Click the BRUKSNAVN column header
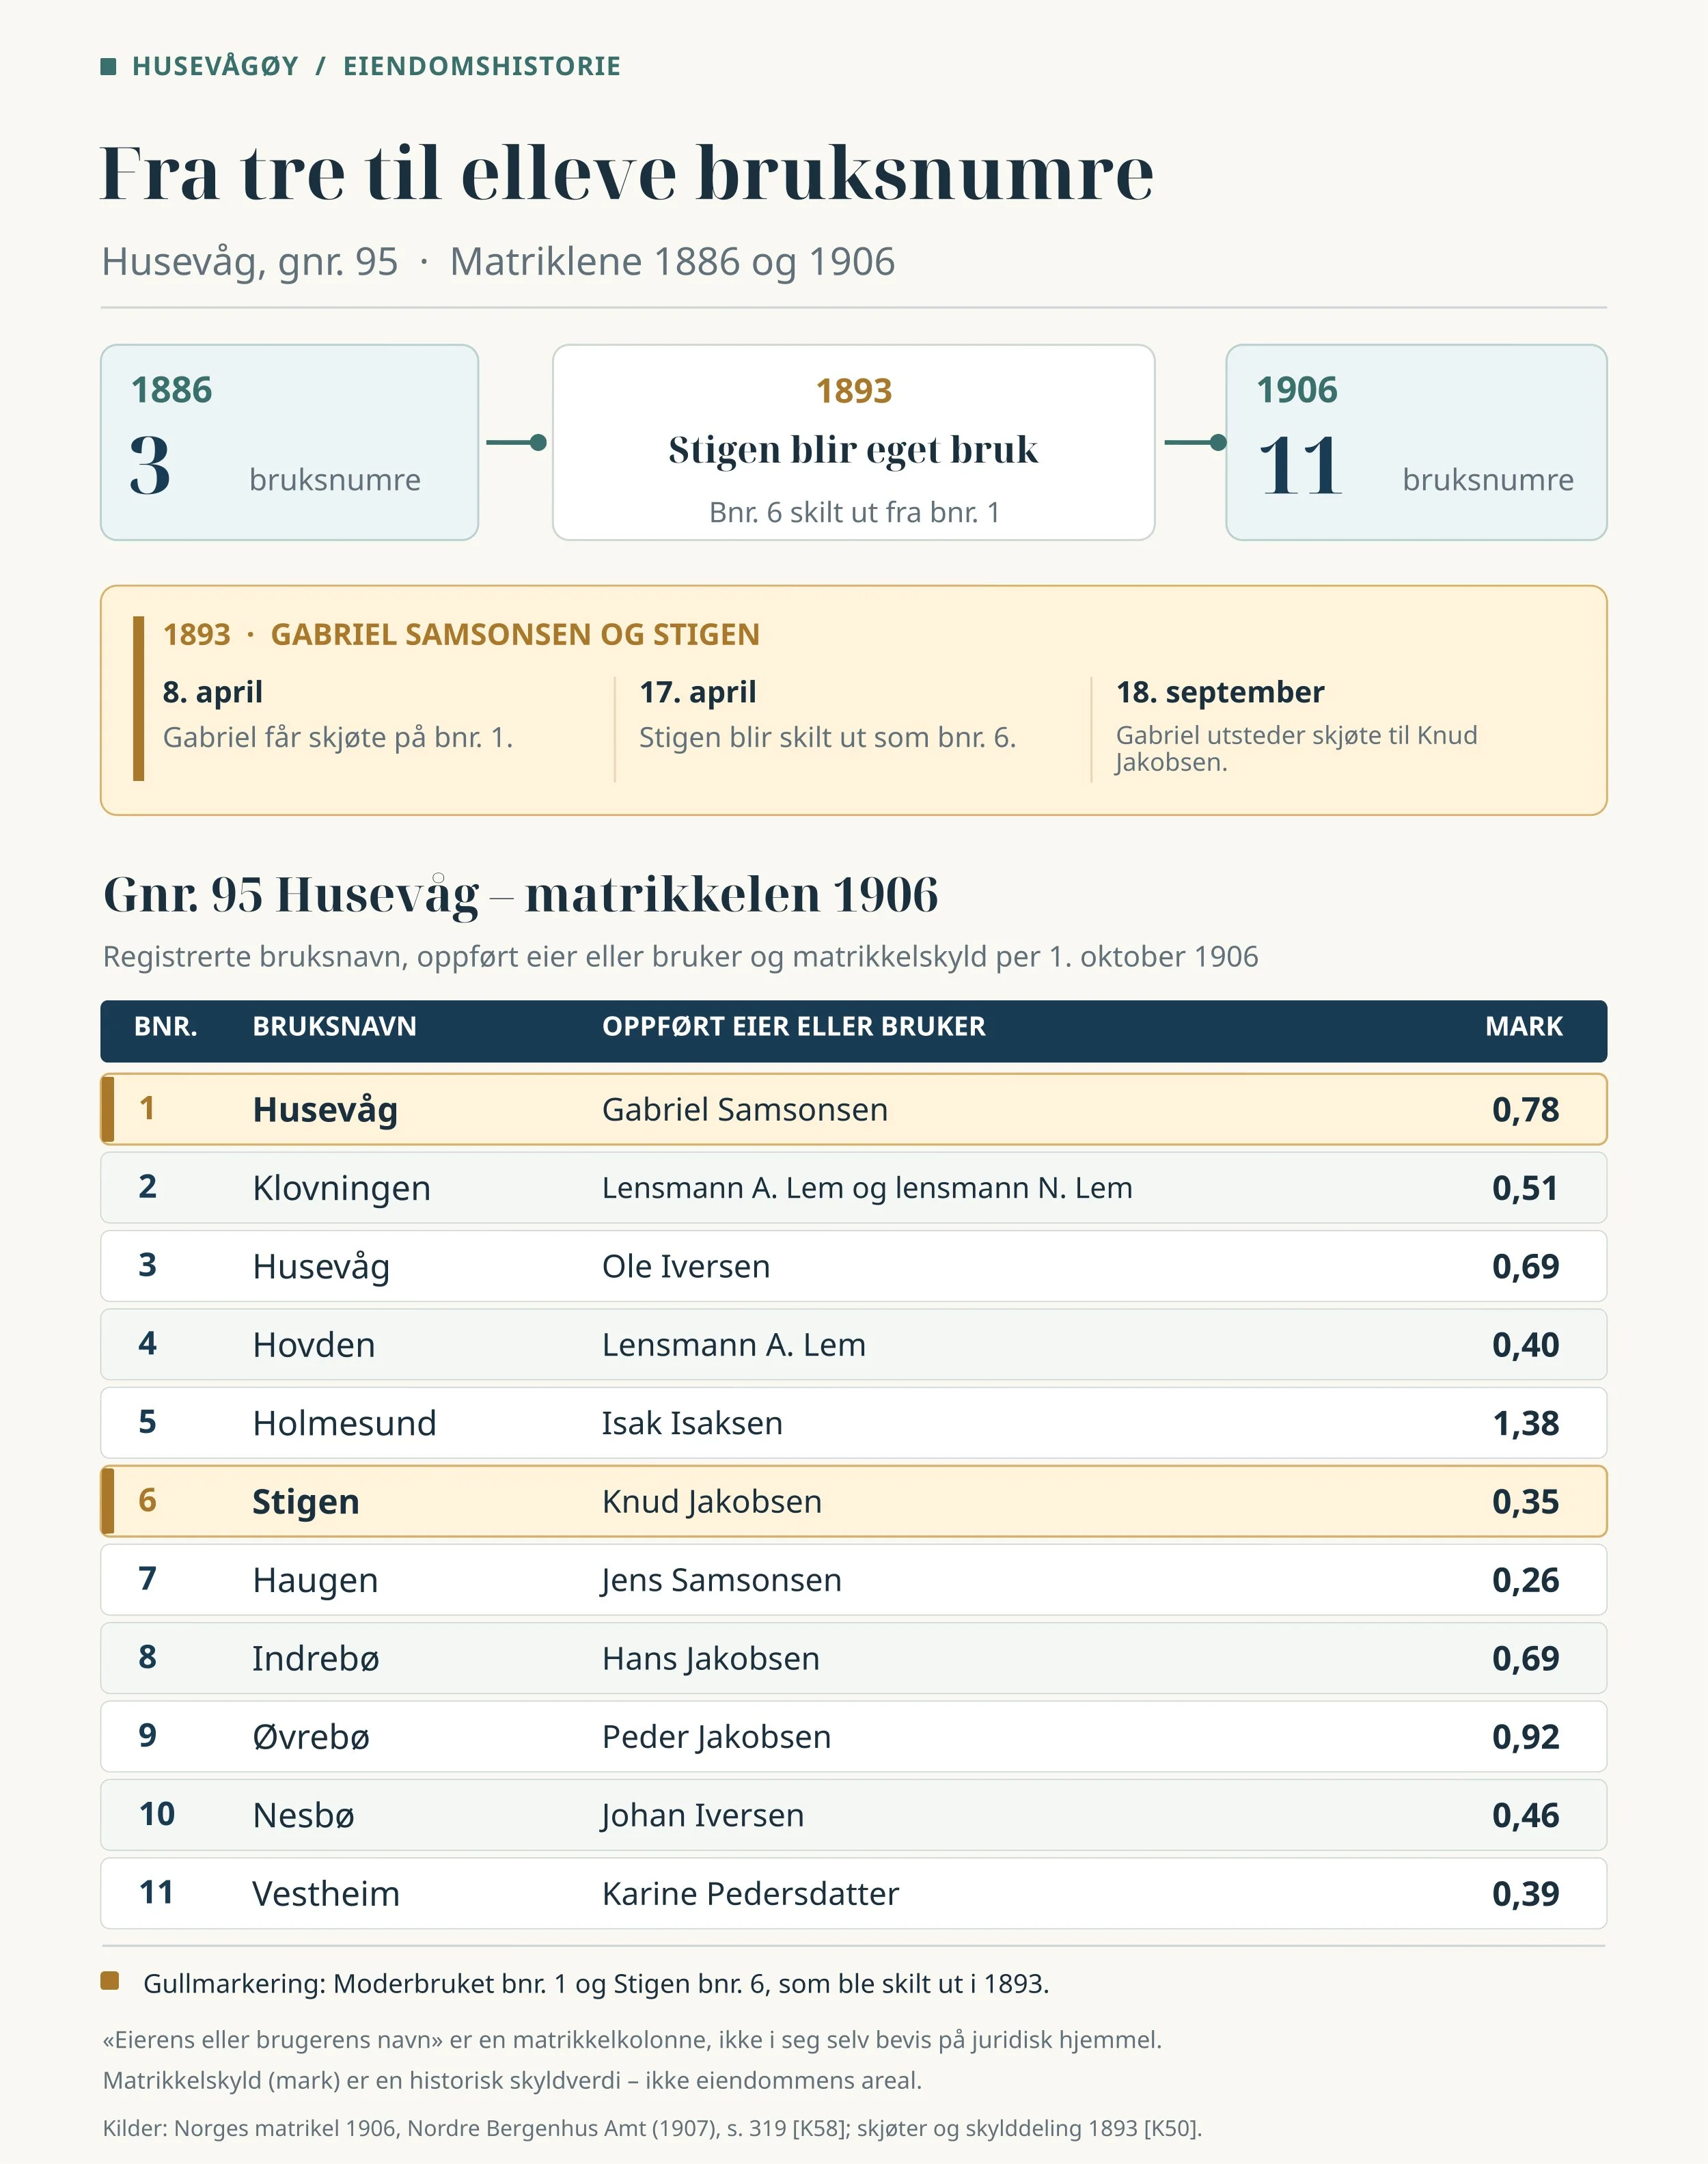1708x2164 pixels. (335, 1027)
